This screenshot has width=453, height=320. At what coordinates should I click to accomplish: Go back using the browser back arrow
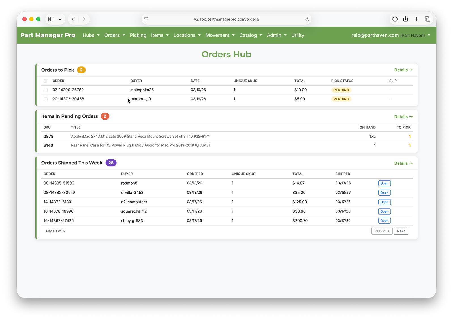(x=73, y=19)
